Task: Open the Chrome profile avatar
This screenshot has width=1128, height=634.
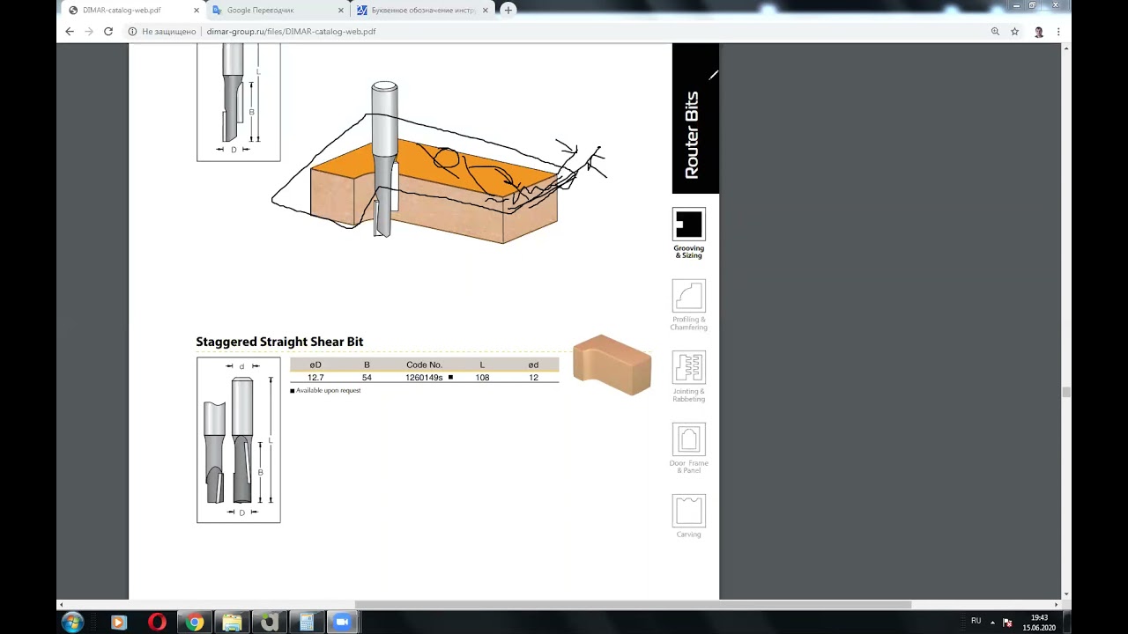Action: point(1039,31)
